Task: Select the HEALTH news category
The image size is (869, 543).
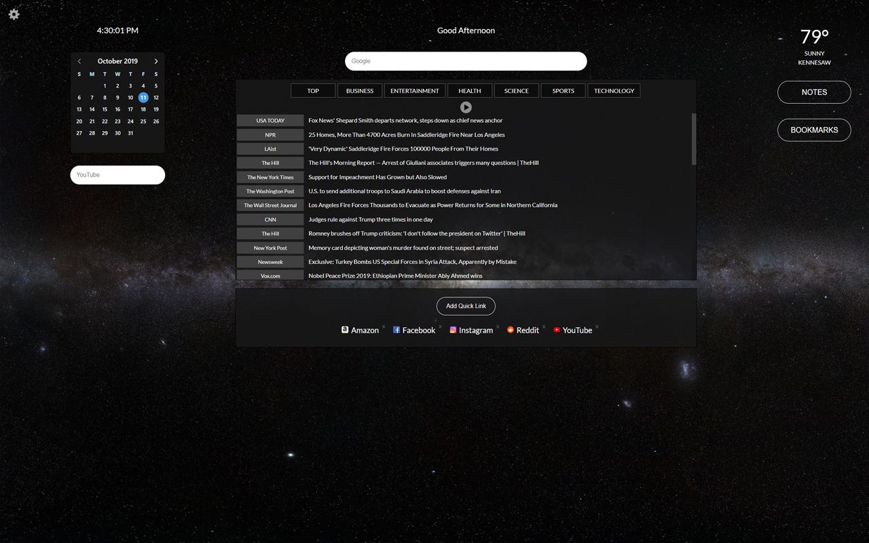Action: tap(469, 90)
